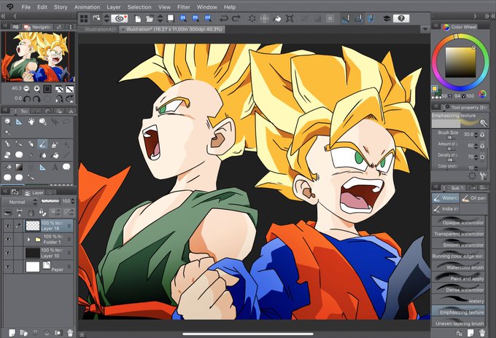Click the question mark help icon

[400, 19]
